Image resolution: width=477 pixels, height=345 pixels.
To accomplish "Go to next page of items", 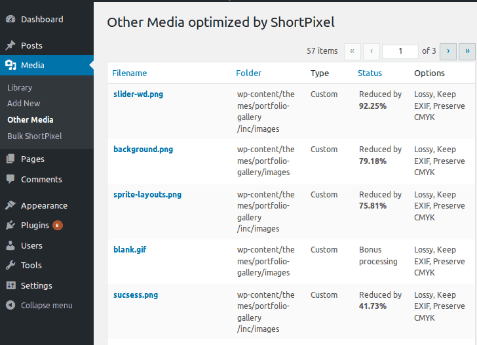I will [x=448, y=51].
